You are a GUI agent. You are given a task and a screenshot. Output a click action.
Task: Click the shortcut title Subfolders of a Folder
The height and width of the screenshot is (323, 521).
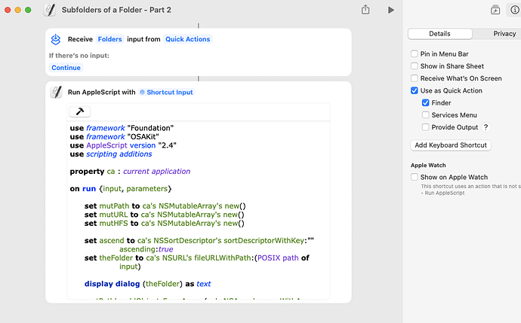(x=116, y=10)
